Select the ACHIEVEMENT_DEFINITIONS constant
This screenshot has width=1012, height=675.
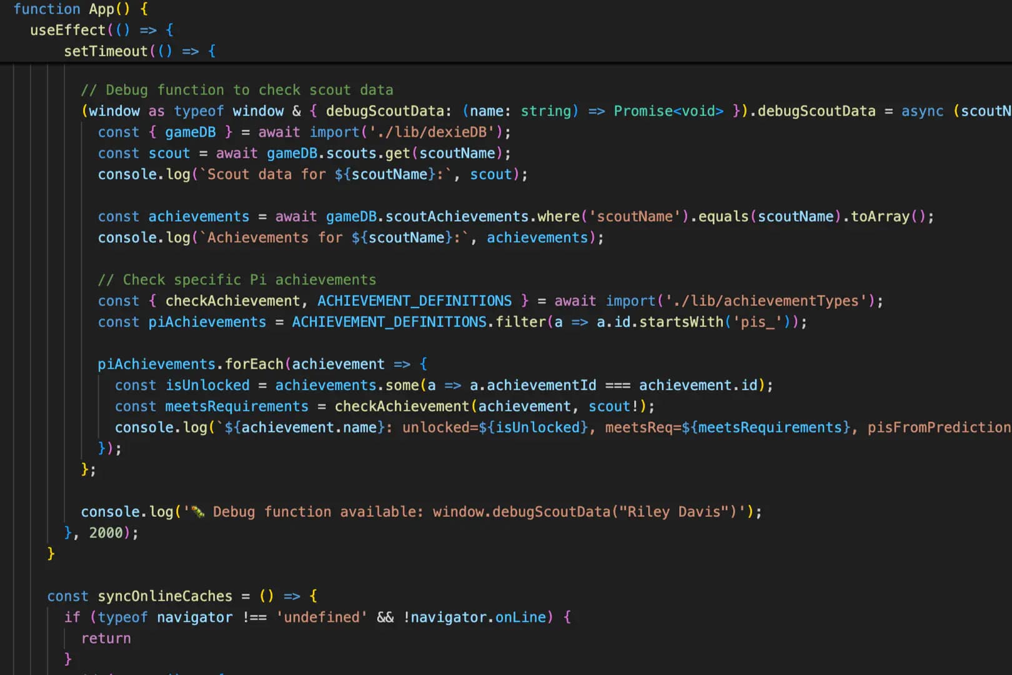point(414,301)
